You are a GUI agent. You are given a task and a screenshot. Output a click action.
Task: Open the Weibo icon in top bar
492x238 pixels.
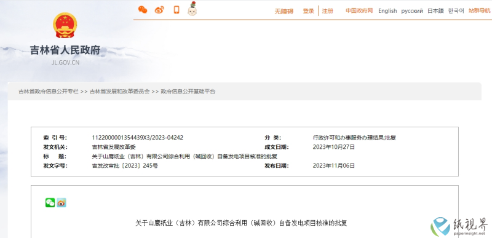click(x=159, y=10)
